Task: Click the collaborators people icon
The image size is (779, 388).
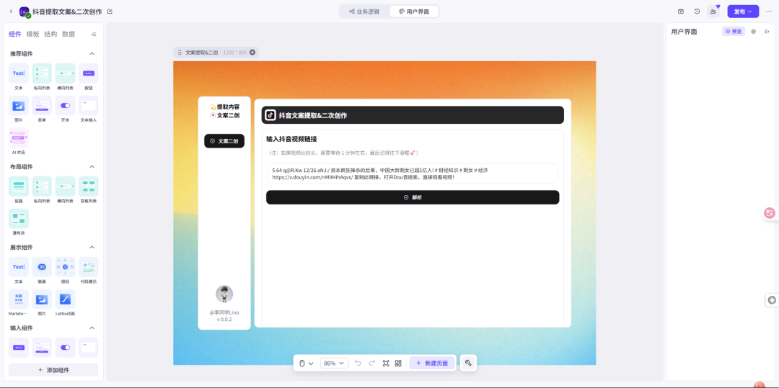Action: pyautogui.click(x=713, y=12)
